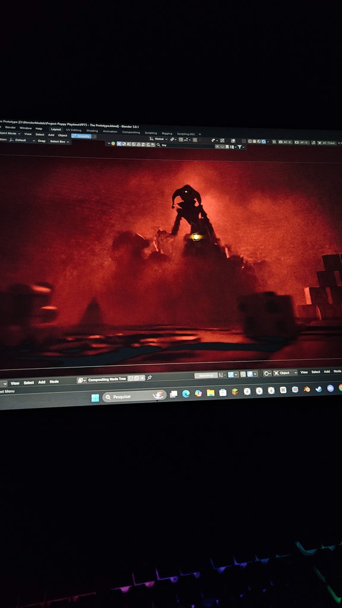Open the Object Mode dropdown
Screen dimensions: 342x608
coord(10,134)
